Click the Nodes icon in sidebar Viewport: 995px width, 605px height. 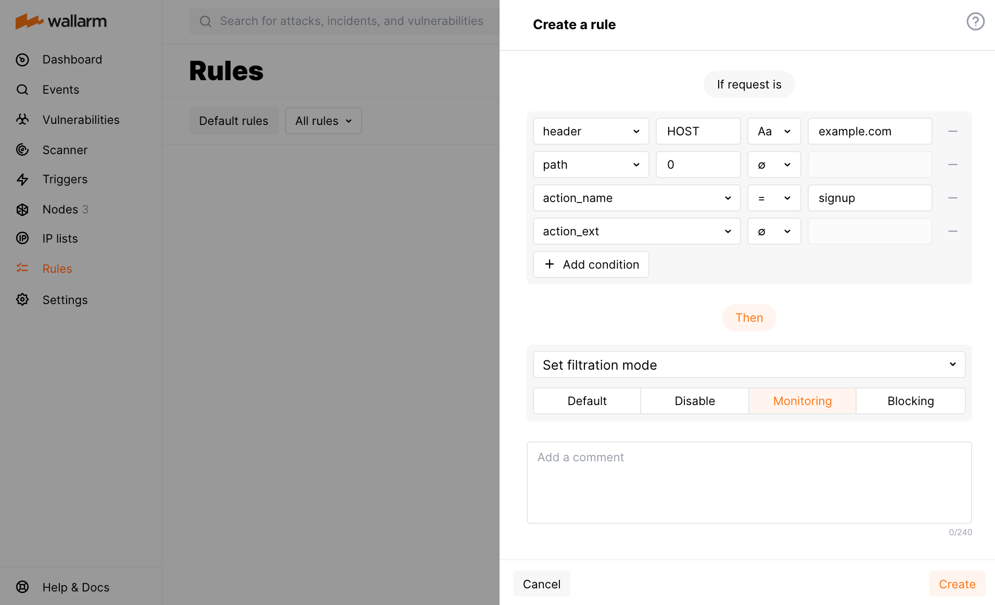click(x=22, y=209)
